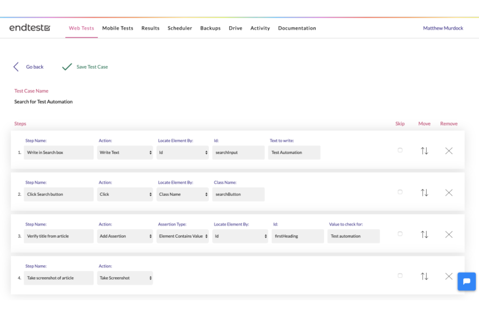Open the blue chat widget

click(x=466, y=282)
